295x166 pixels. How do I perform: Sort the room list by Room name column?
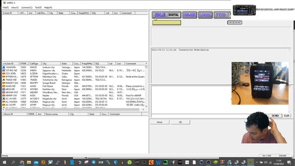pos(56,114)
